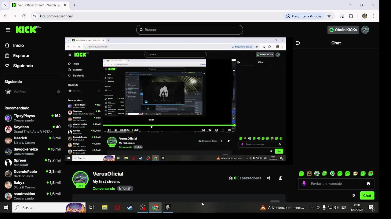
Task: Open recommended channel Spreen
Action: click(32, 162)
